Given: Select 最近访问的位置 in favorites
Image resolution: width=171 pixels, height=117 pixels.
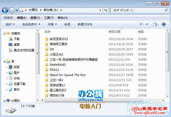Looking at the screenshot, I should [x=21, y=50].
